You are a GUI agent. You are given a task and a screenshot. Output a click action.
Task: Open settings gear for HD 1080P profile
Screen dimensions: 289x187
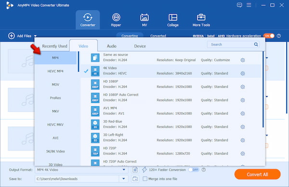(x=243, y=87)
